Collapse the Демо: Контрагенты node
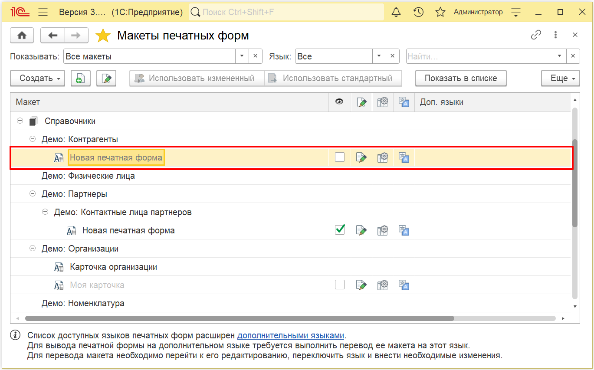This screenshot has width=594, height=370. pyautogui.click(x=32, y=139)
